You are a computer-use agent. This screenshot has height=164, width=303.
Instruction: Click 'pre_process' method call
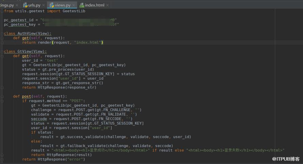tap(61, 69)
